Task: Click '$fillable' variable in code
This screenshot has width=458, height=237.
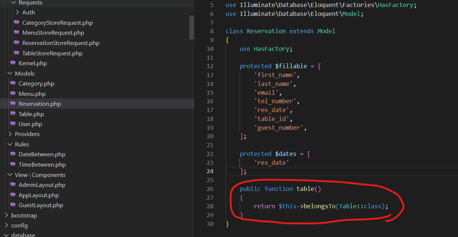Action: pos(291,66)
